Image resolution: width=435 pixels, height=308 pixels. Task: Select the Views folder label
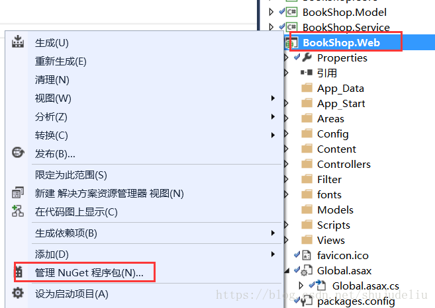(331, 240)
